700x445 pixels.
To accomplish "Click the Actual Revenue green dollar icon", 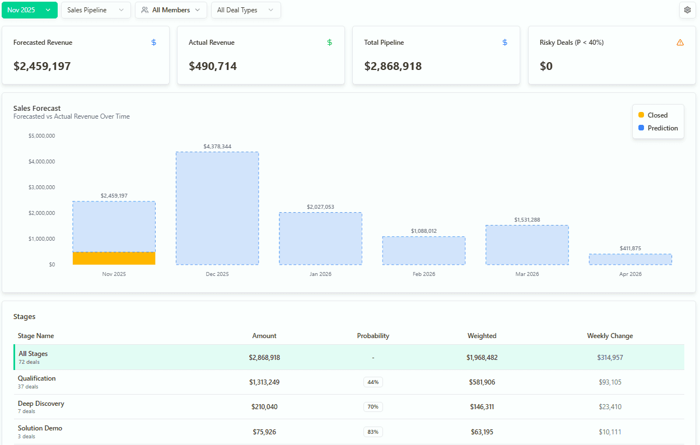I will click(x=329, y=43).
